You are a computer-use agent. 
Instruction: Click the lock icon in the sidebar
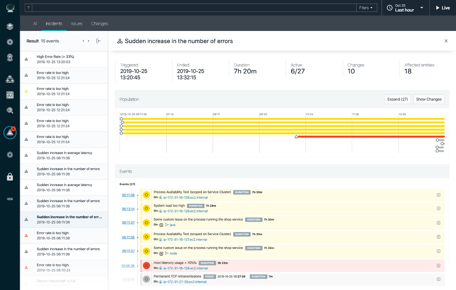tap(10, 177)
